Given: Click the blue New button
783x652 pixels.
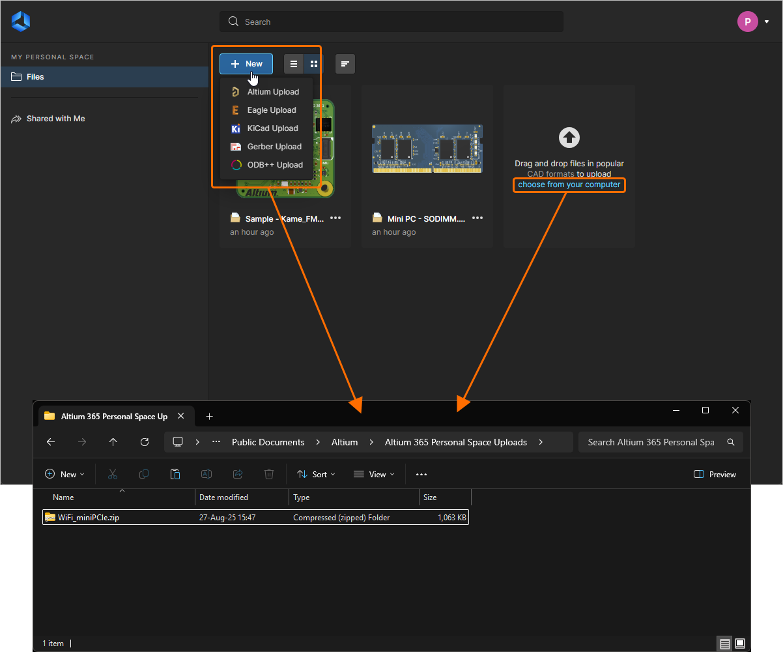Looking at the screenshot, I should tap(246, 64).
